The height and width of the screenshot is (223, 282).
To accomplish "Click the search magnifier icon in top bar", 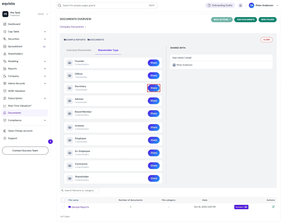I will click(59, 5).
